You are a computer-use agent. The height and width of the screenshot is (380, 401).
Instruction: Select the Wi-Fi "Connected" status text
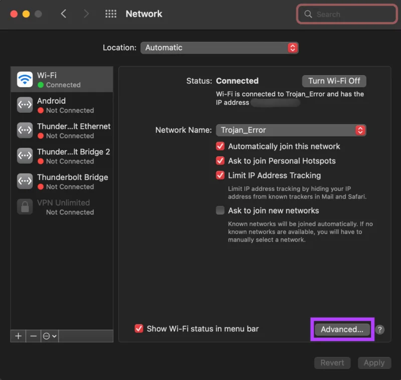(63, 85)
